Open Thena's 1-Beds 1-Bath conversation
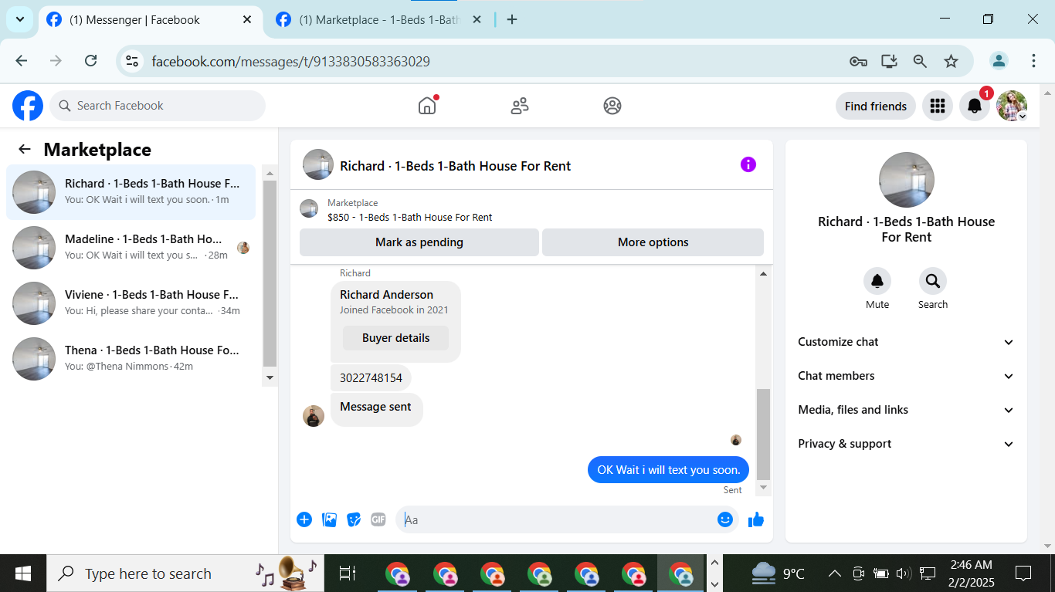This screenshot has width=1055, height=592. 131,359
